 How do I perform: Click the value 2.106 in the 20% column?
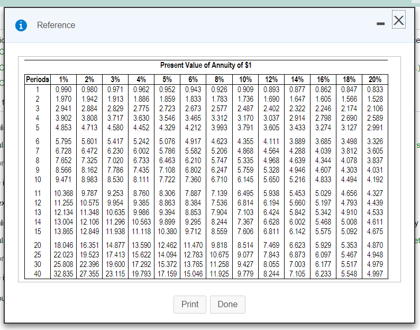(x=375, y=109)
